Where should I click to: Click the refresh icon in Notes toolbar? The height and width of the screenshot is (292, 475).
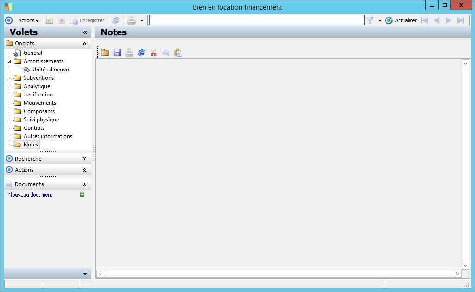click(141, 52)
